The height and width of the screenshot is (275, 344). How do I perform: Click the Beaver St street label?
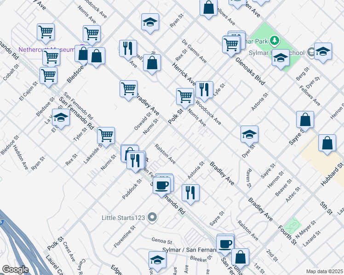[x=283, y=187]
